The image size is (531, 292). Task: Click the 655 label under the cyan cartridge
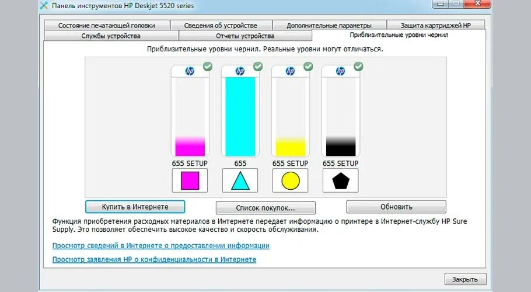(x=240, y=164)
